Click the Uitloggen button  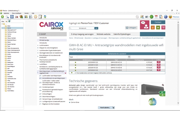[131, 28]
